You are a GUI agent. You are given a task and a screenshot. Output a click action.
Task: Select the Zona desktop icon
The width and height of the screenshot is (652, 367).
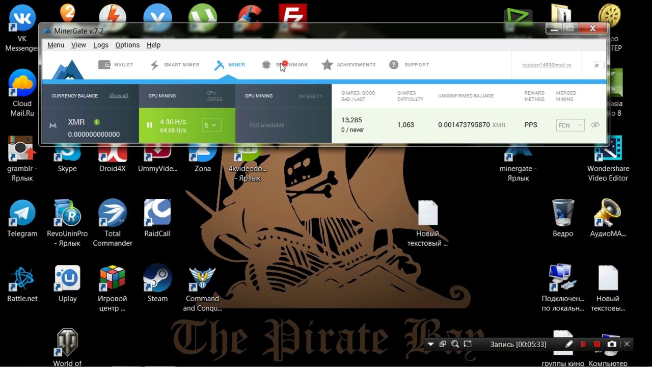tap(202, 158)
